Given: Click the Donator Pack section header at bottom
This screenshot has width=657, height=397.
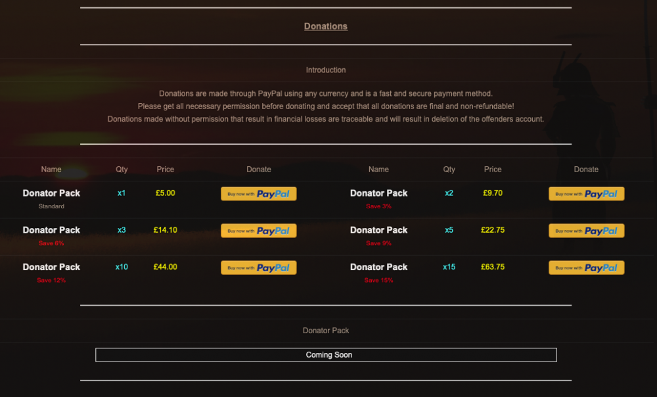Looking at the screenshot, I should pyautogui.click(x=326, y=331).
